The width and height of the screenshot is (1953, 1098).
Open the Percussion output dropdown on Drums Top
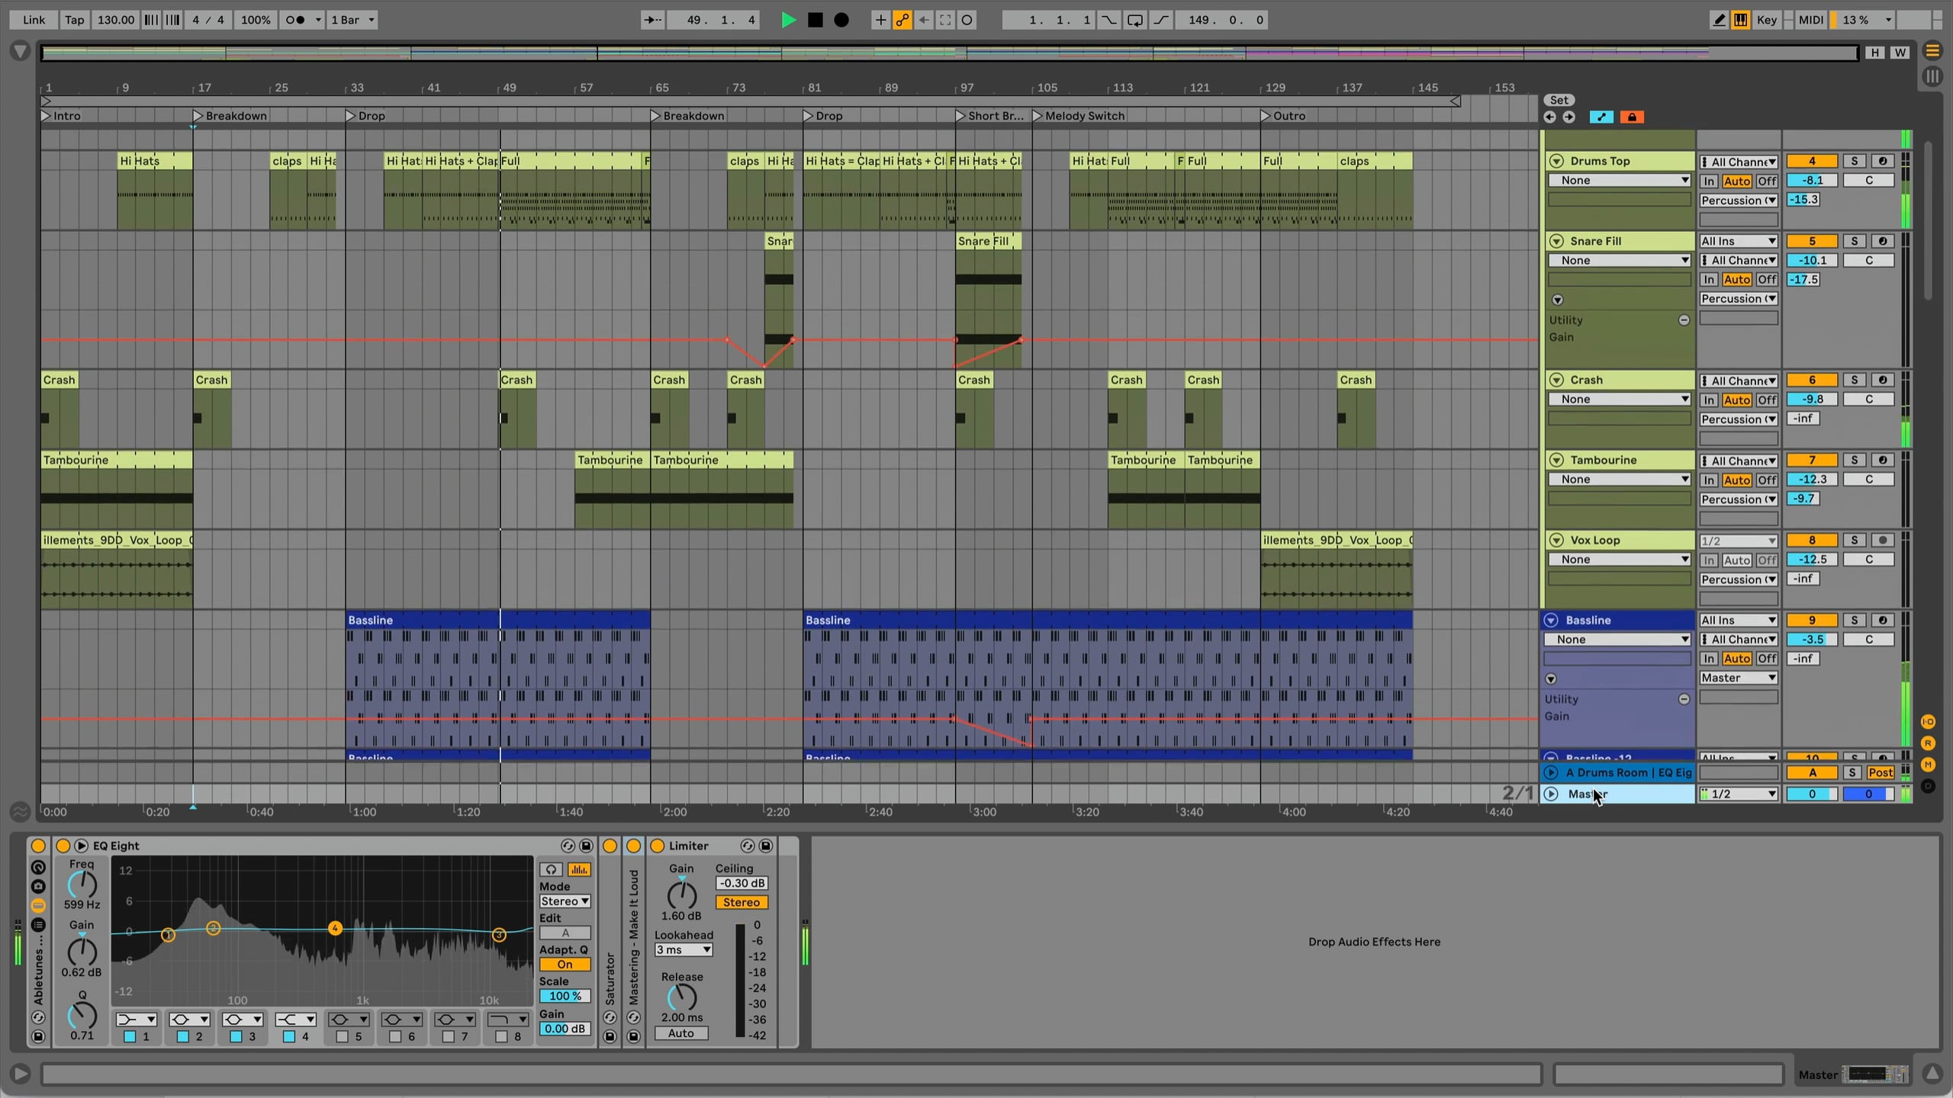pos(1738,200)
